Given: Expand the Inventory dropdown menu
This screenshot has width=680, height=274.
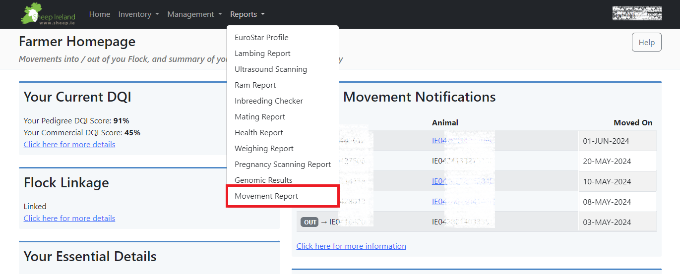Looking at the screenshot, I should [x=138, y=14].
